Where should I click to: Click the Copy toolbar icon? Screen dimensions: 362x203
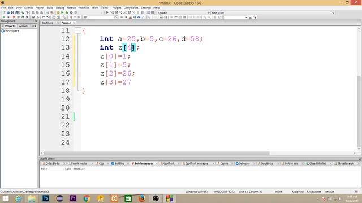point(37,12)
